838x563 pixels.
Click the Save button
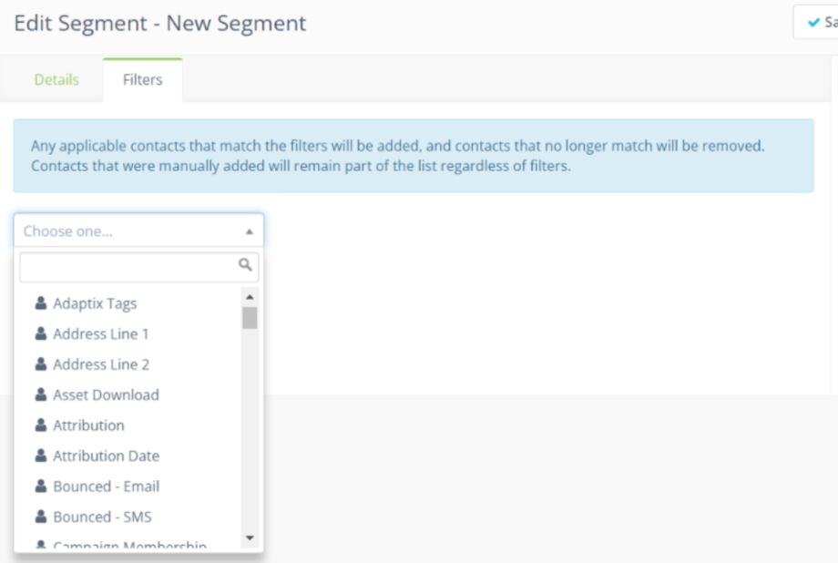click(x=826, y=22)
